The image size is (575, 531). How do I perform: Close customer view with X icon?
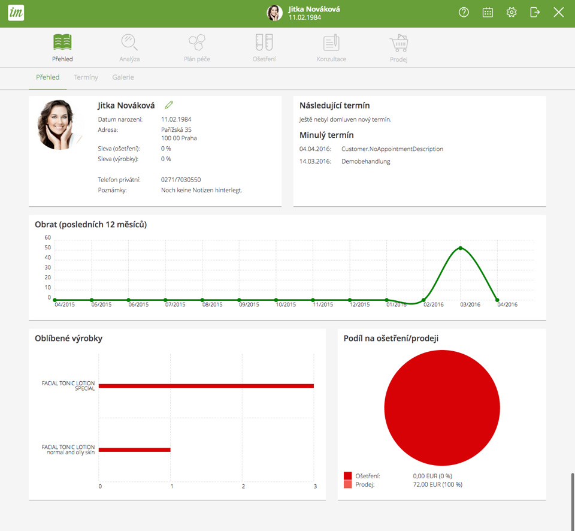point(558,13)
